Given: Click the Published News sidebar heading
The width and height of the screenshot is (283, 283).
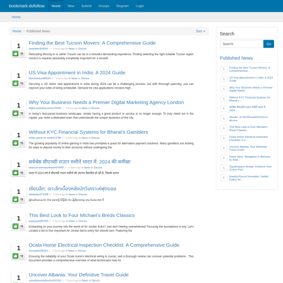Looking at the screenshot, I should point(236,58).
